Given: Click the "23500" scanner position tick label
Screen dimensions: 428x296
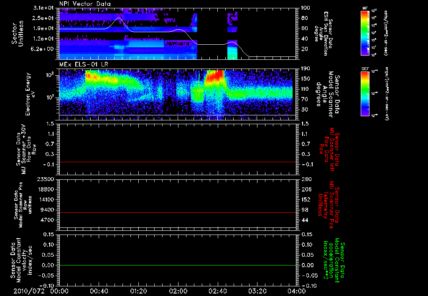Looking at the screenshot, I should (46, 179).
